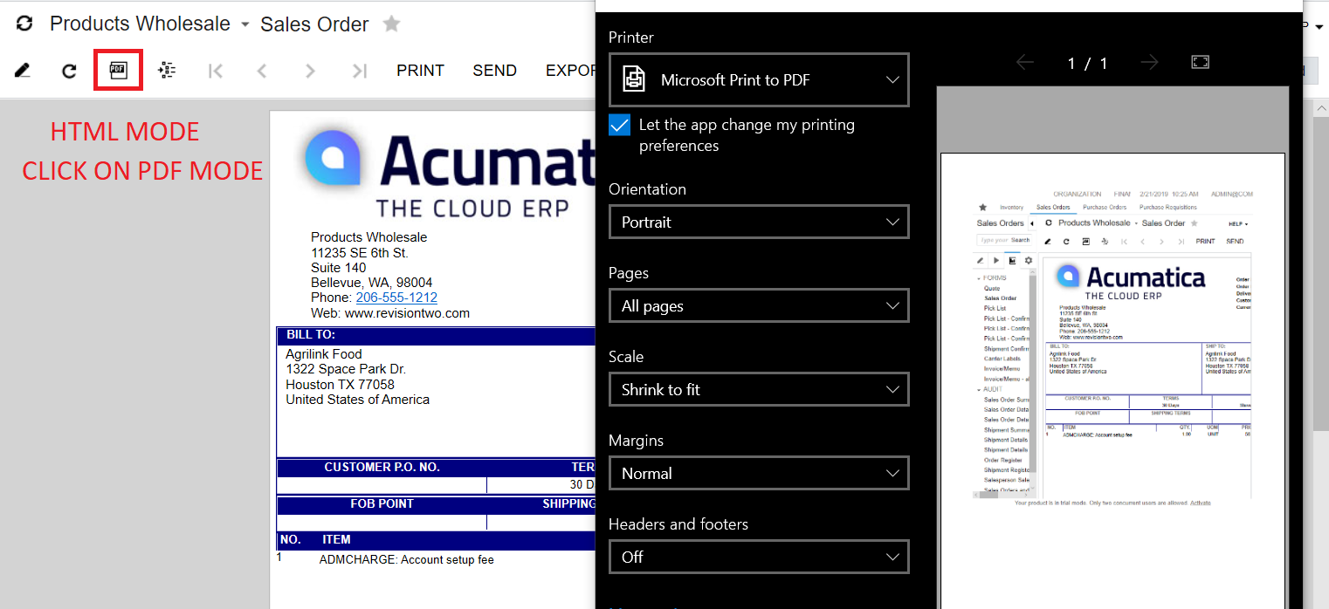The width and height of the screenshot is (1329, 609).
Task: Toggle full-screen print preview icon
Action: 1201,62
